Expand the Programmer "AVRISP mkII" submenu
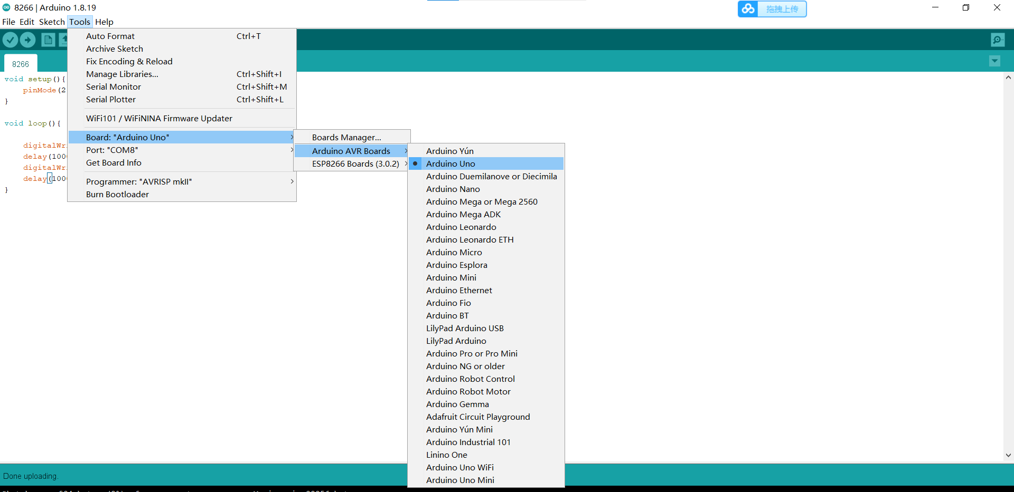This screenshot has width=1014, height=492. (x=182, y=181)
